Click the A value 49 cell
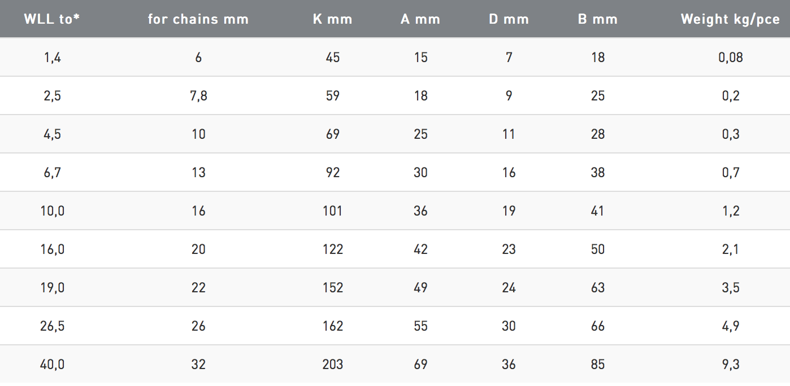 tap(420, 288)
